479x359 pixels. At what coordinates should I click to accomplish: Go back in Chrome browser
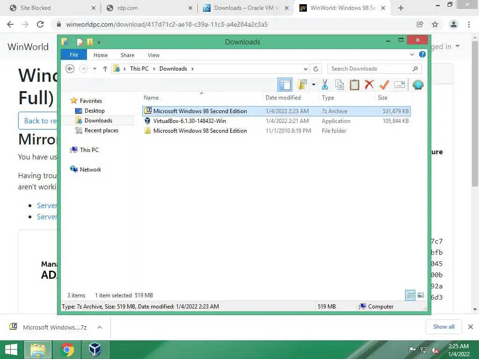(10, 24)
